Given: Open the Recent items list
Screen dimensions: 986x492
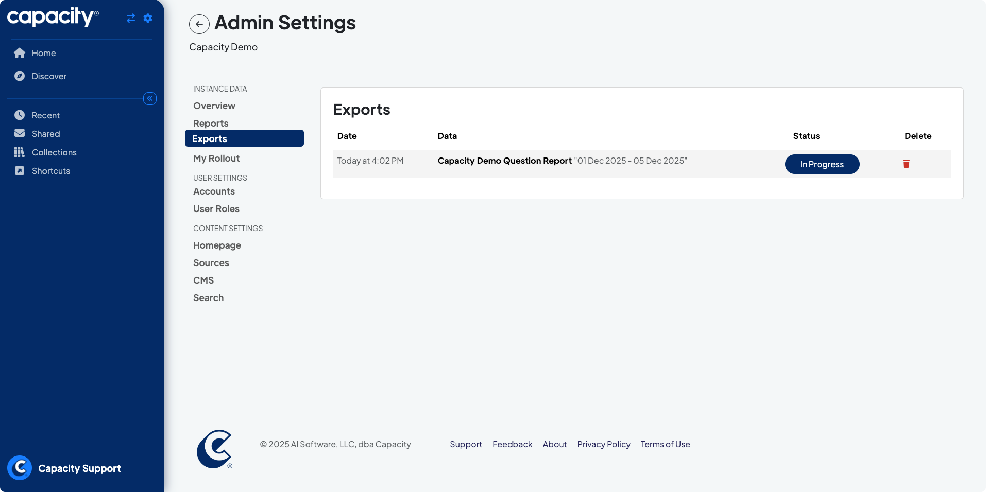Looking at the screenshot, I should [45, 115].
